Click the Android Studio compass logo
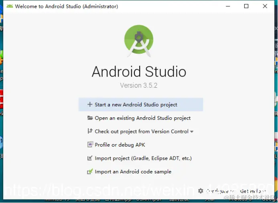278x203 pixels. point(139,41)
